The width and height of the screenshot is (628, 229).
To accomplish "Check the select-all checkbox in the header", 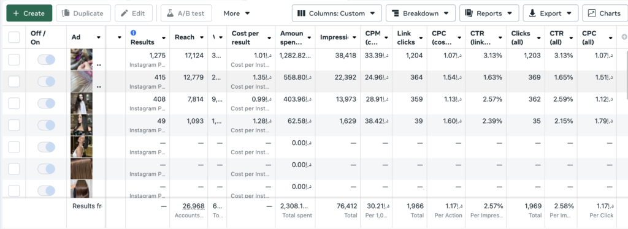I will point(14,37).
